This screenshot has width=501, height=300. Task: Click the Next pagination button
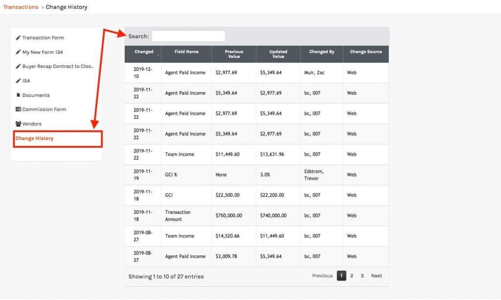(376, 276)
